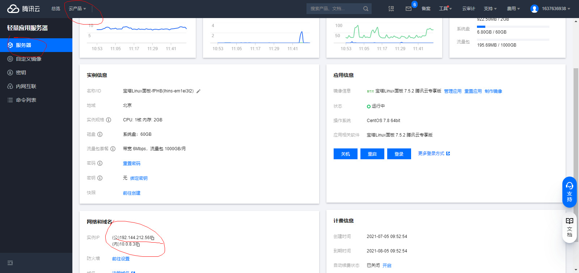Click 前往创建 snapshot link

(x=132, y=193)
